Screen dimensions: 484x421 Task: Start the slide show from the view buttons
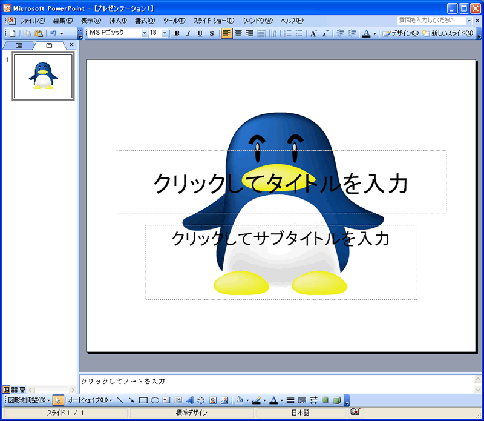pyautogui.click(x=22, y=390)
